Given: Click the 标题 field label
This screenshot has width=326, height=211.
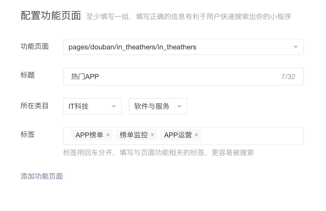Looking at the screenshot, I should (x=28, y=75).
